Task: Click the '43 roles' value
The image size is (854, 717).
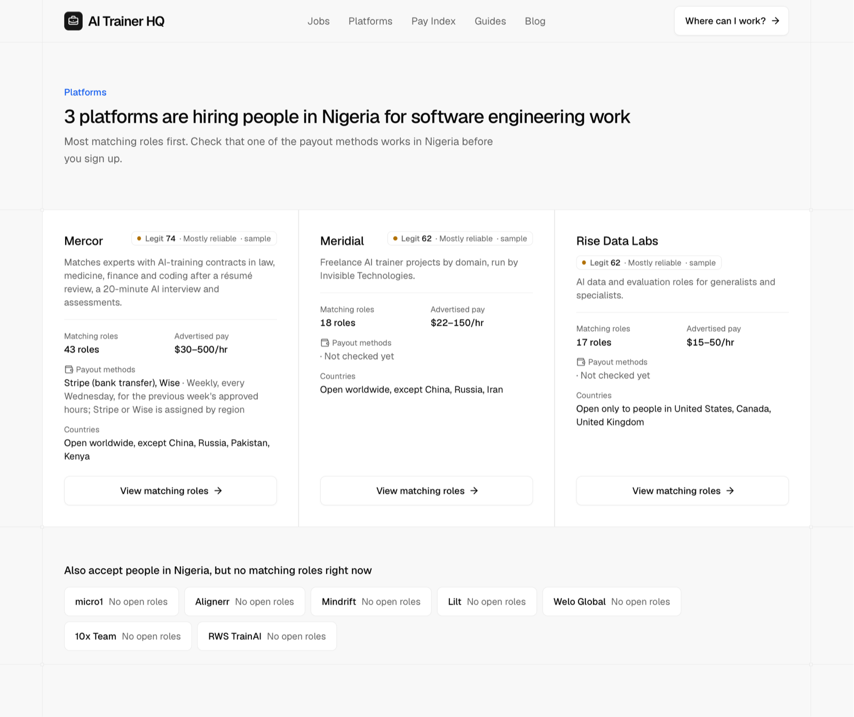Action: tap(82, 350)
